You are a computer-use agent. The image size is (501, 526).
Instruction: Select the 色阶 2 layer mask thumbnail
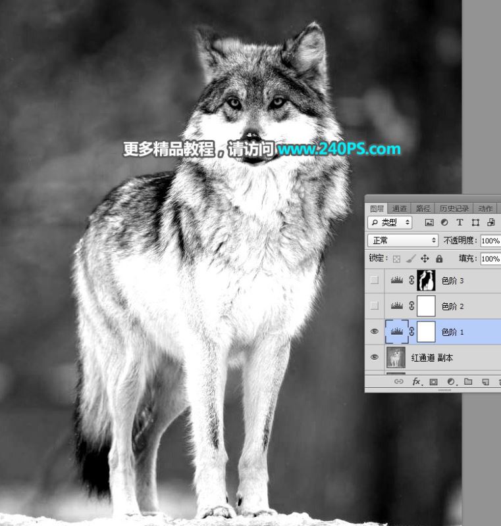pyautogui.click(x=426, y=306)
